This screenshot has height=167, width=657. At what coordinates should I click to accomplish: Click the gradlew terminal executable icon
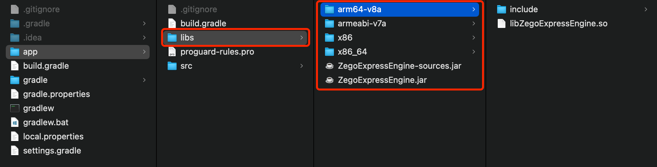15,108
